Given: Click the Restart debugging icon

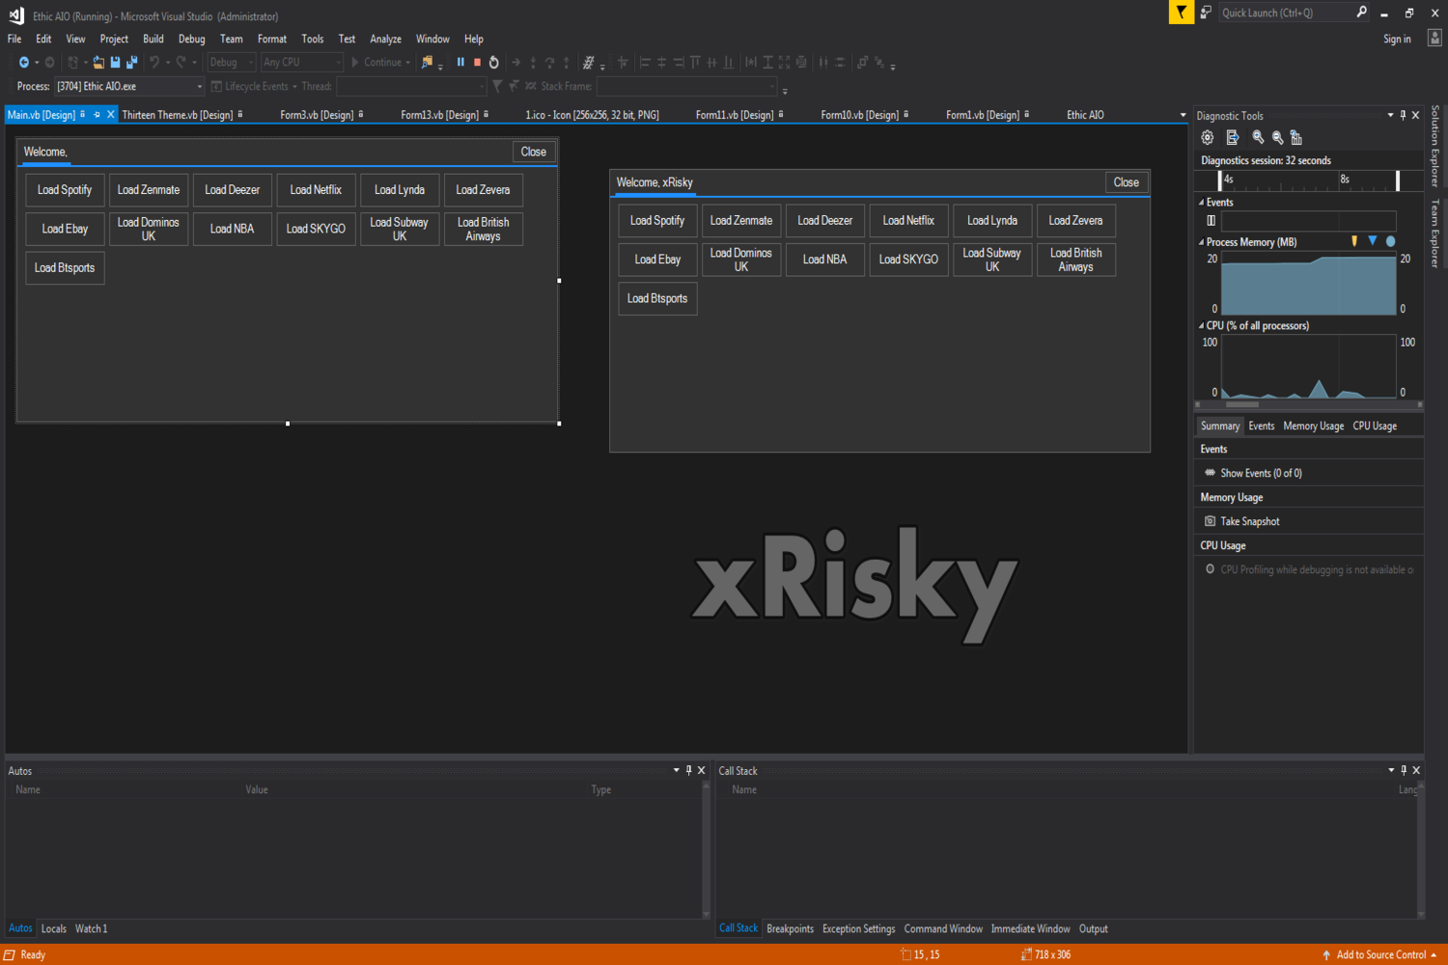Looking at the screenshot, I should tap(494, 63).
